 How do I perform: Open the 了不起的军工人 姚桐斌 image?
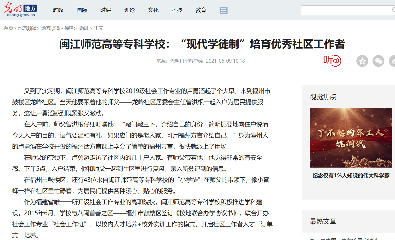[x=351, y=138]
